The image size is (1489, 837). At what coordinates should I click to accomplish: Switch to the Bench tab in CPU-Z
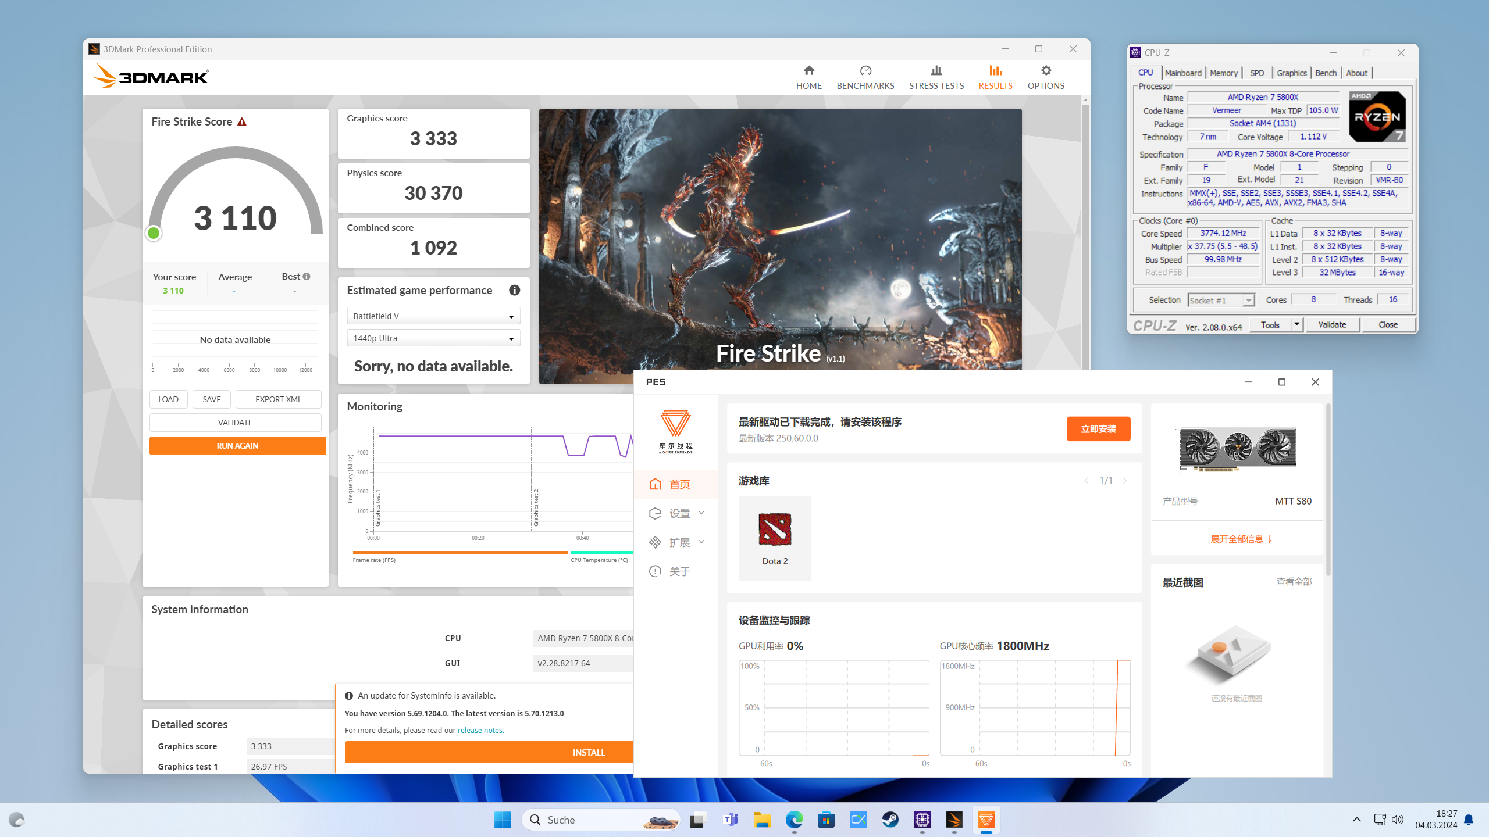(1326, 72)
